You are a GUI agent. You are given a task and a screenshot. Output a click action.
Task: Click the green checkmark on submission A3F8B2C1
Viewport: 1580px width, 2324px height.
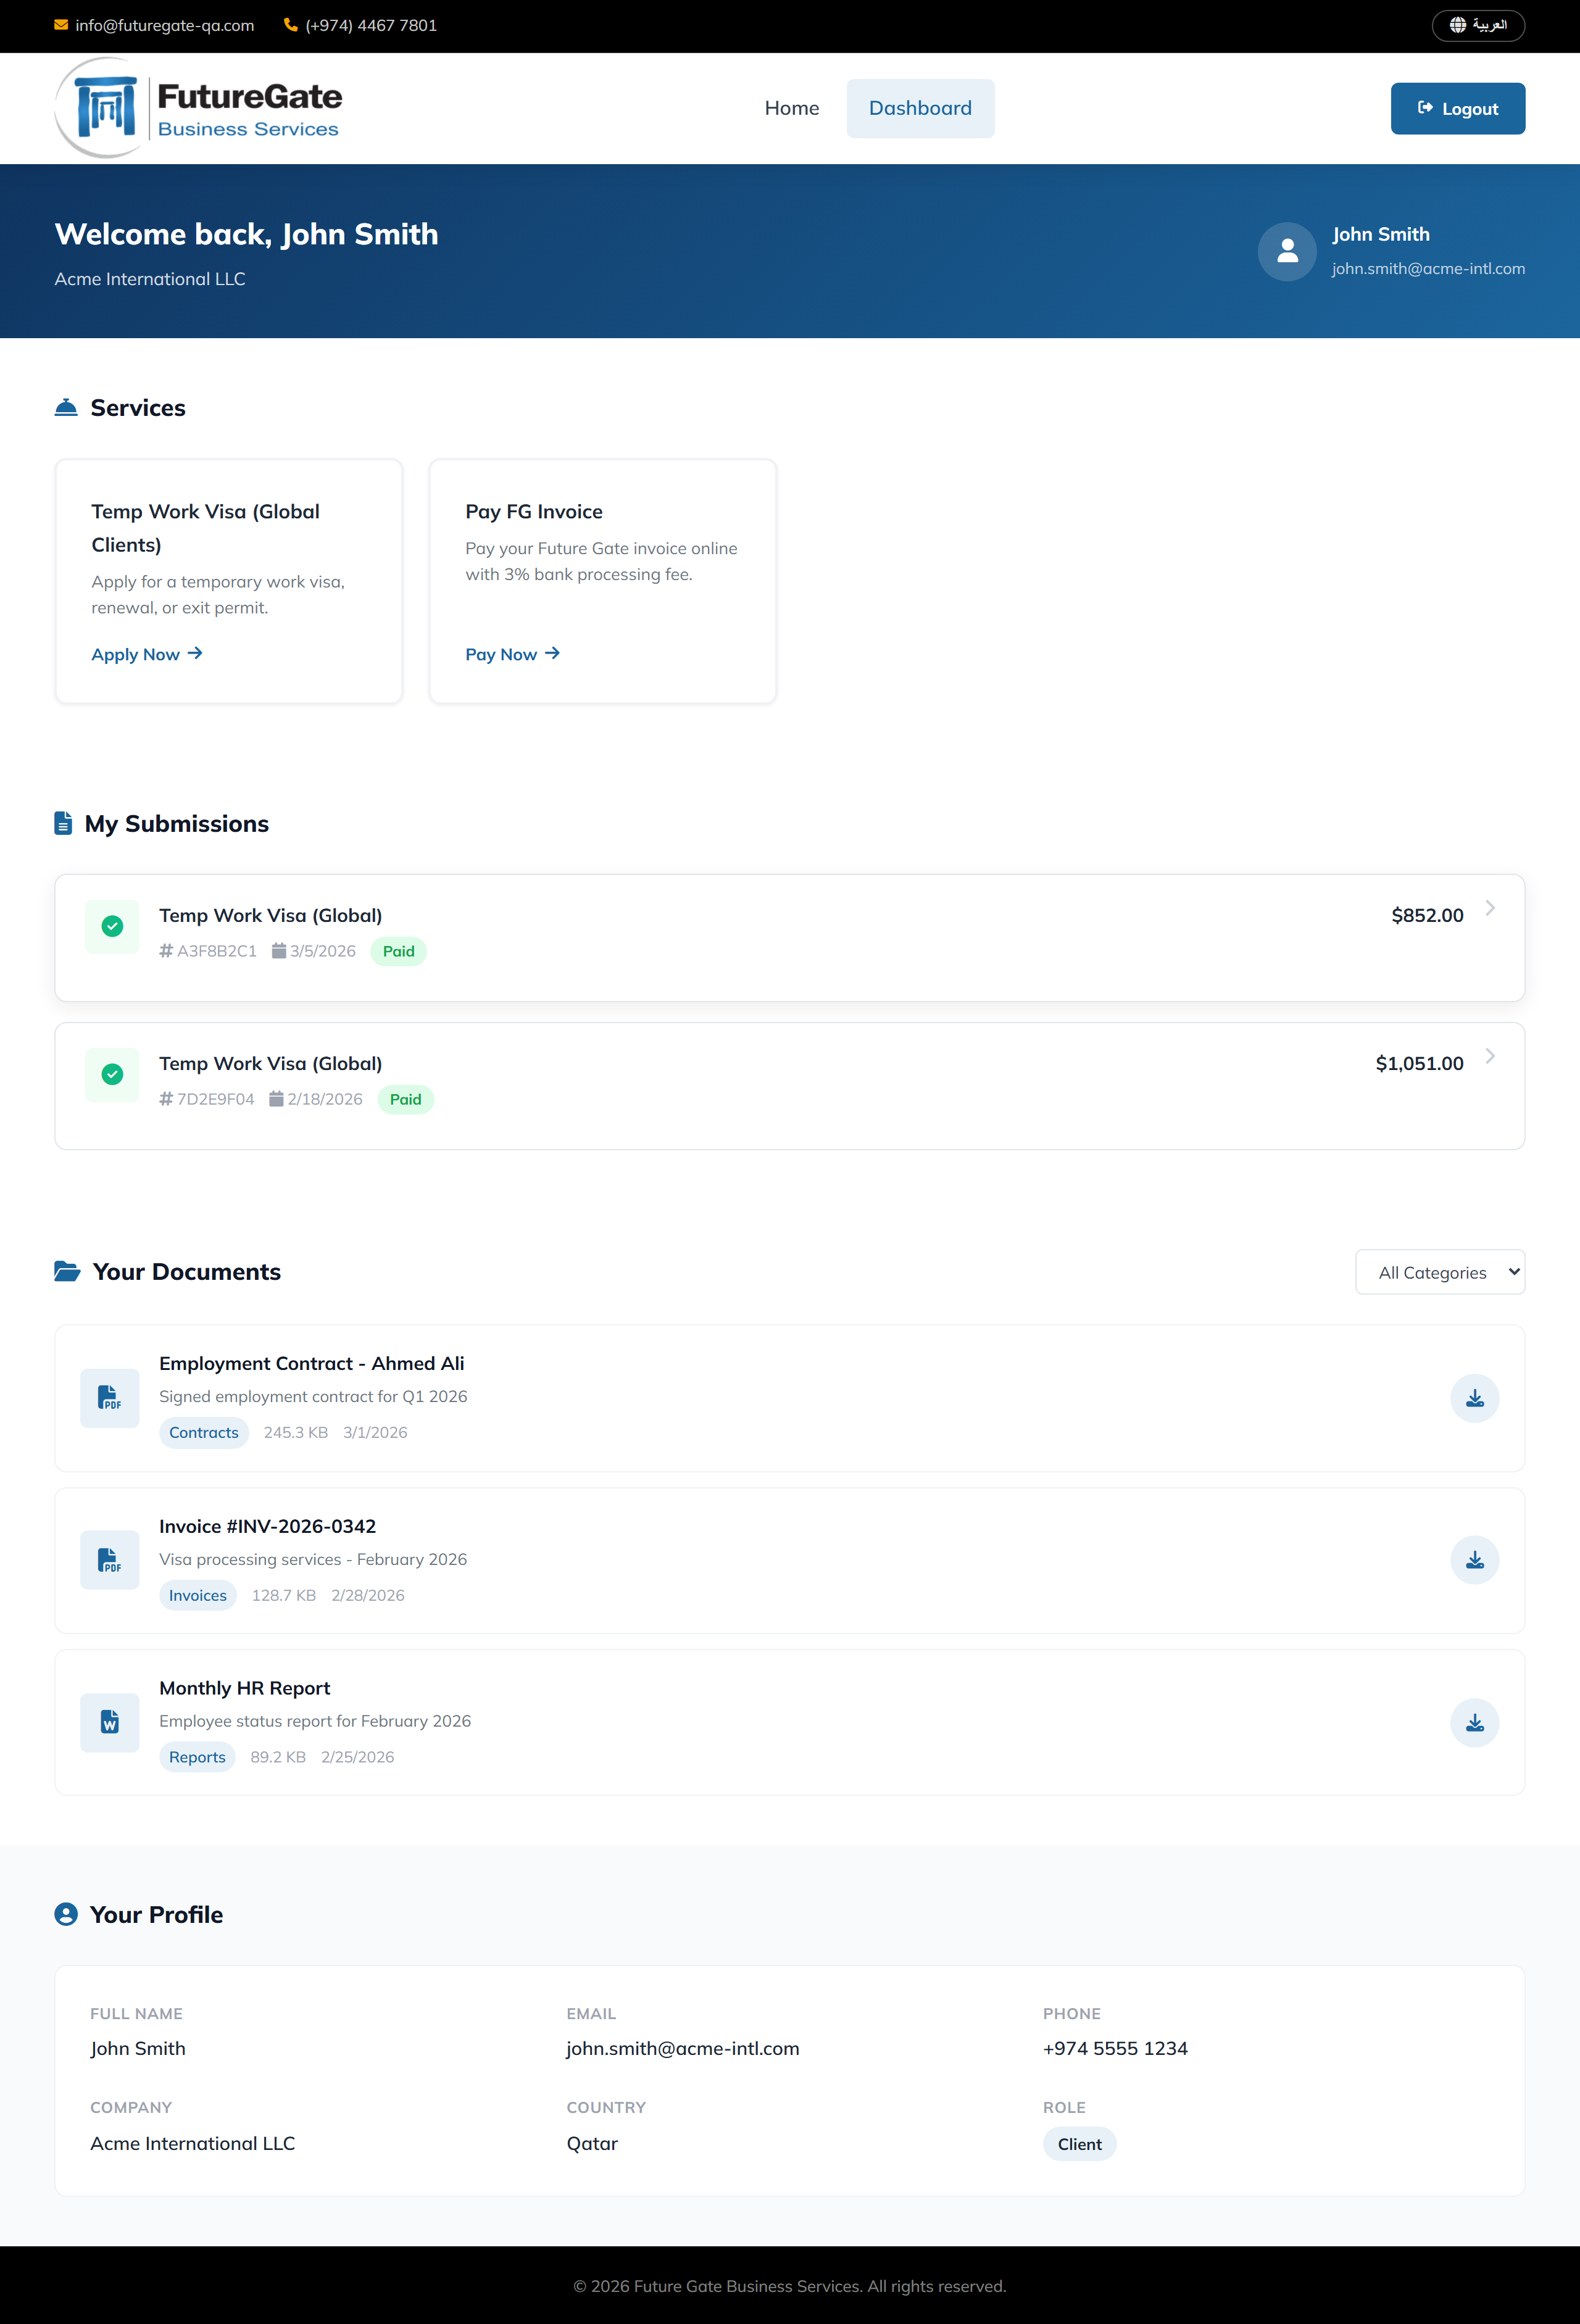pos(111,926)
